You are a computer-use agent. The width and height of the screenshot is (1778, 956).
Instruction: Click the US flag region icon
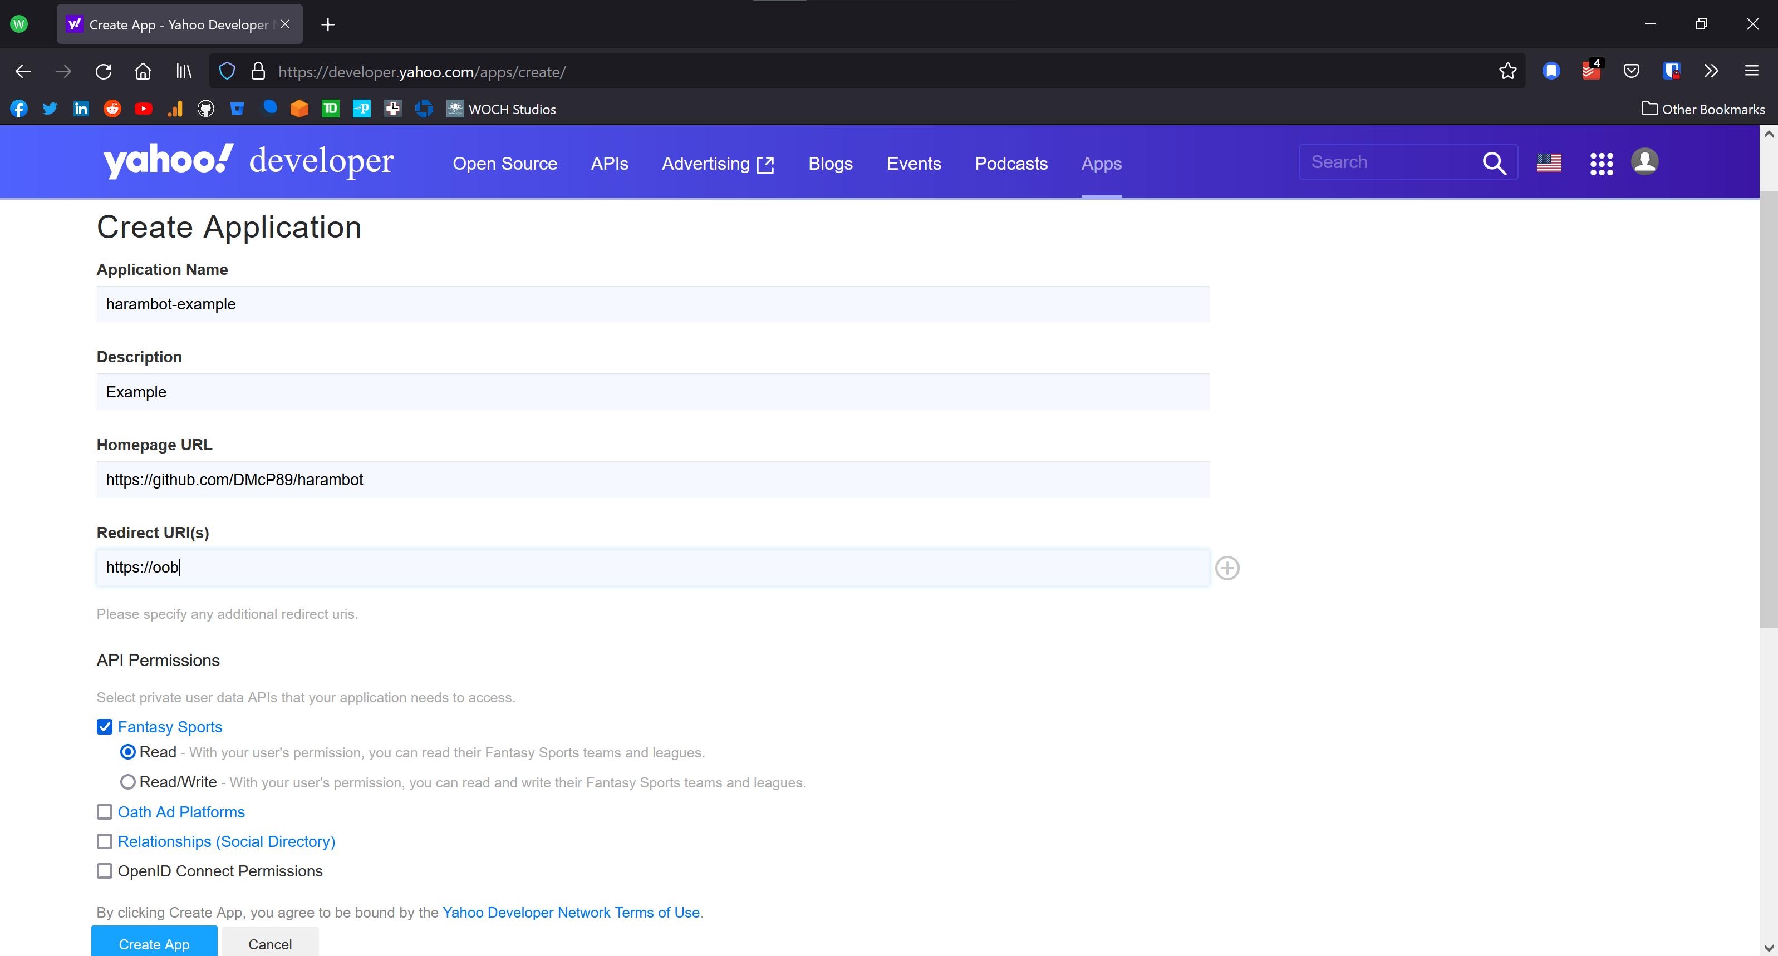1548,163
